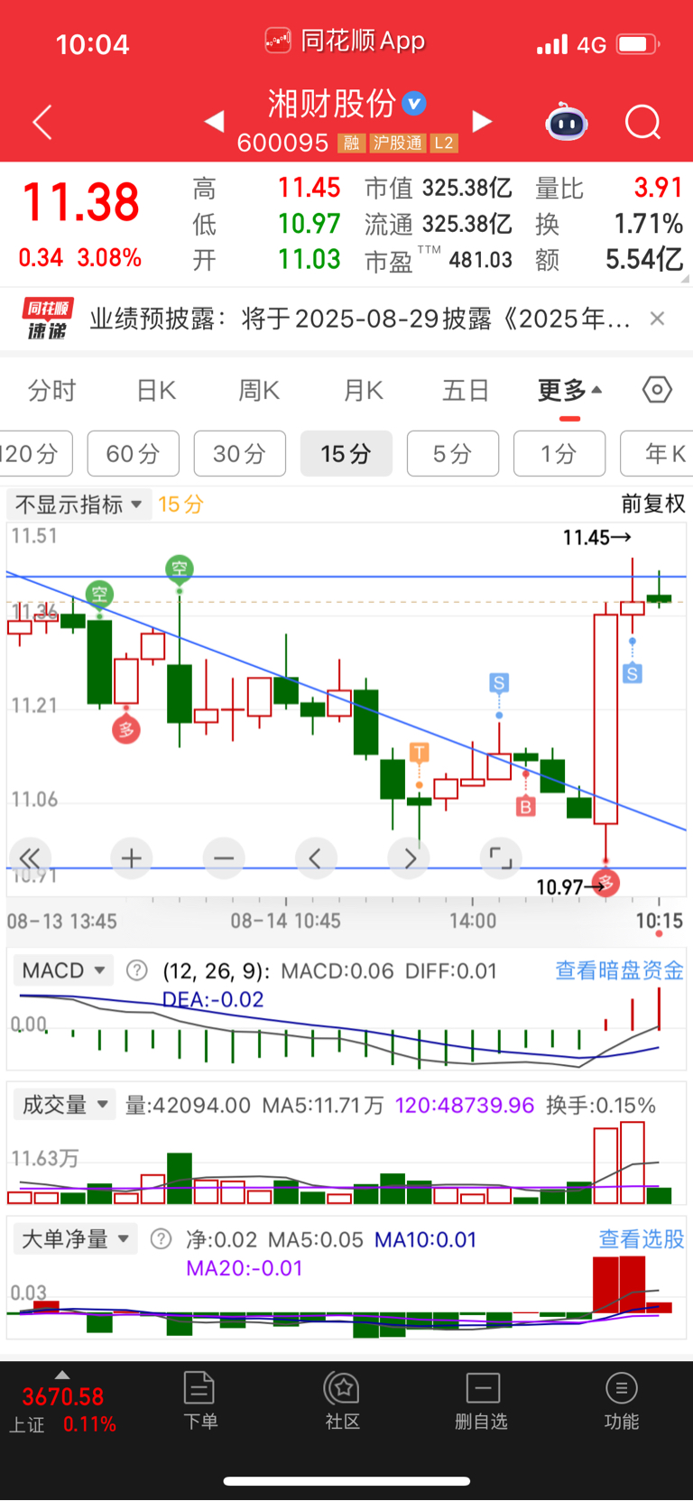Move chart left with chevron button
This screenshot has height=1501, width=693.
click(x=316, y=857)
